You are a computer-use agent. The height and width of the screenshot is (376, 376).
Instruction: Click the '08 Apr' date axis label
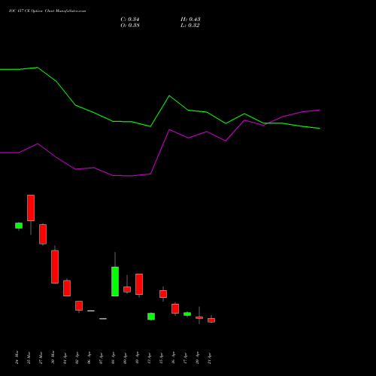tap(113, 358)
